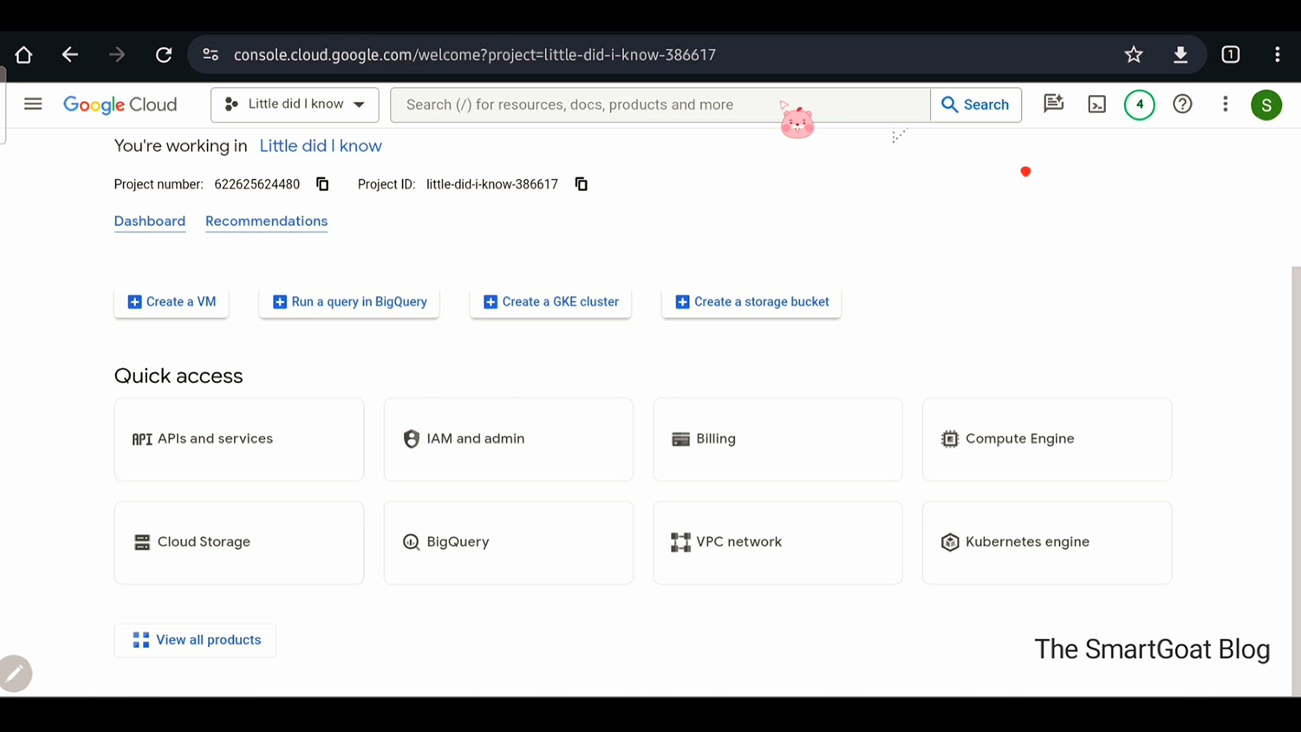Click the green S account avatar
The image size is (1301, 732).
click(x=1266, y=105)
